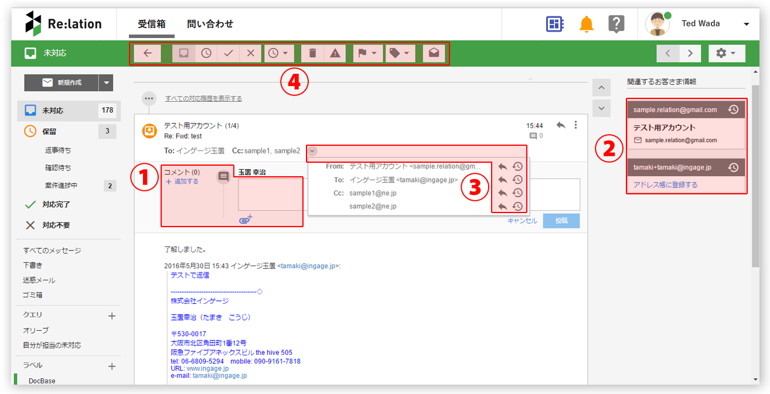Open the 迷惑メール spam folder
The width and height of the screenshot is (770, 394).
coord(39,280)
